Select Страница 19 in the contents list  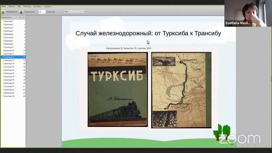[13, 80]
